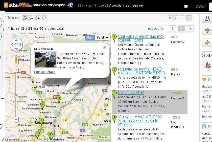
Task: Switch map to Satellite view
Action: (102, 37)
